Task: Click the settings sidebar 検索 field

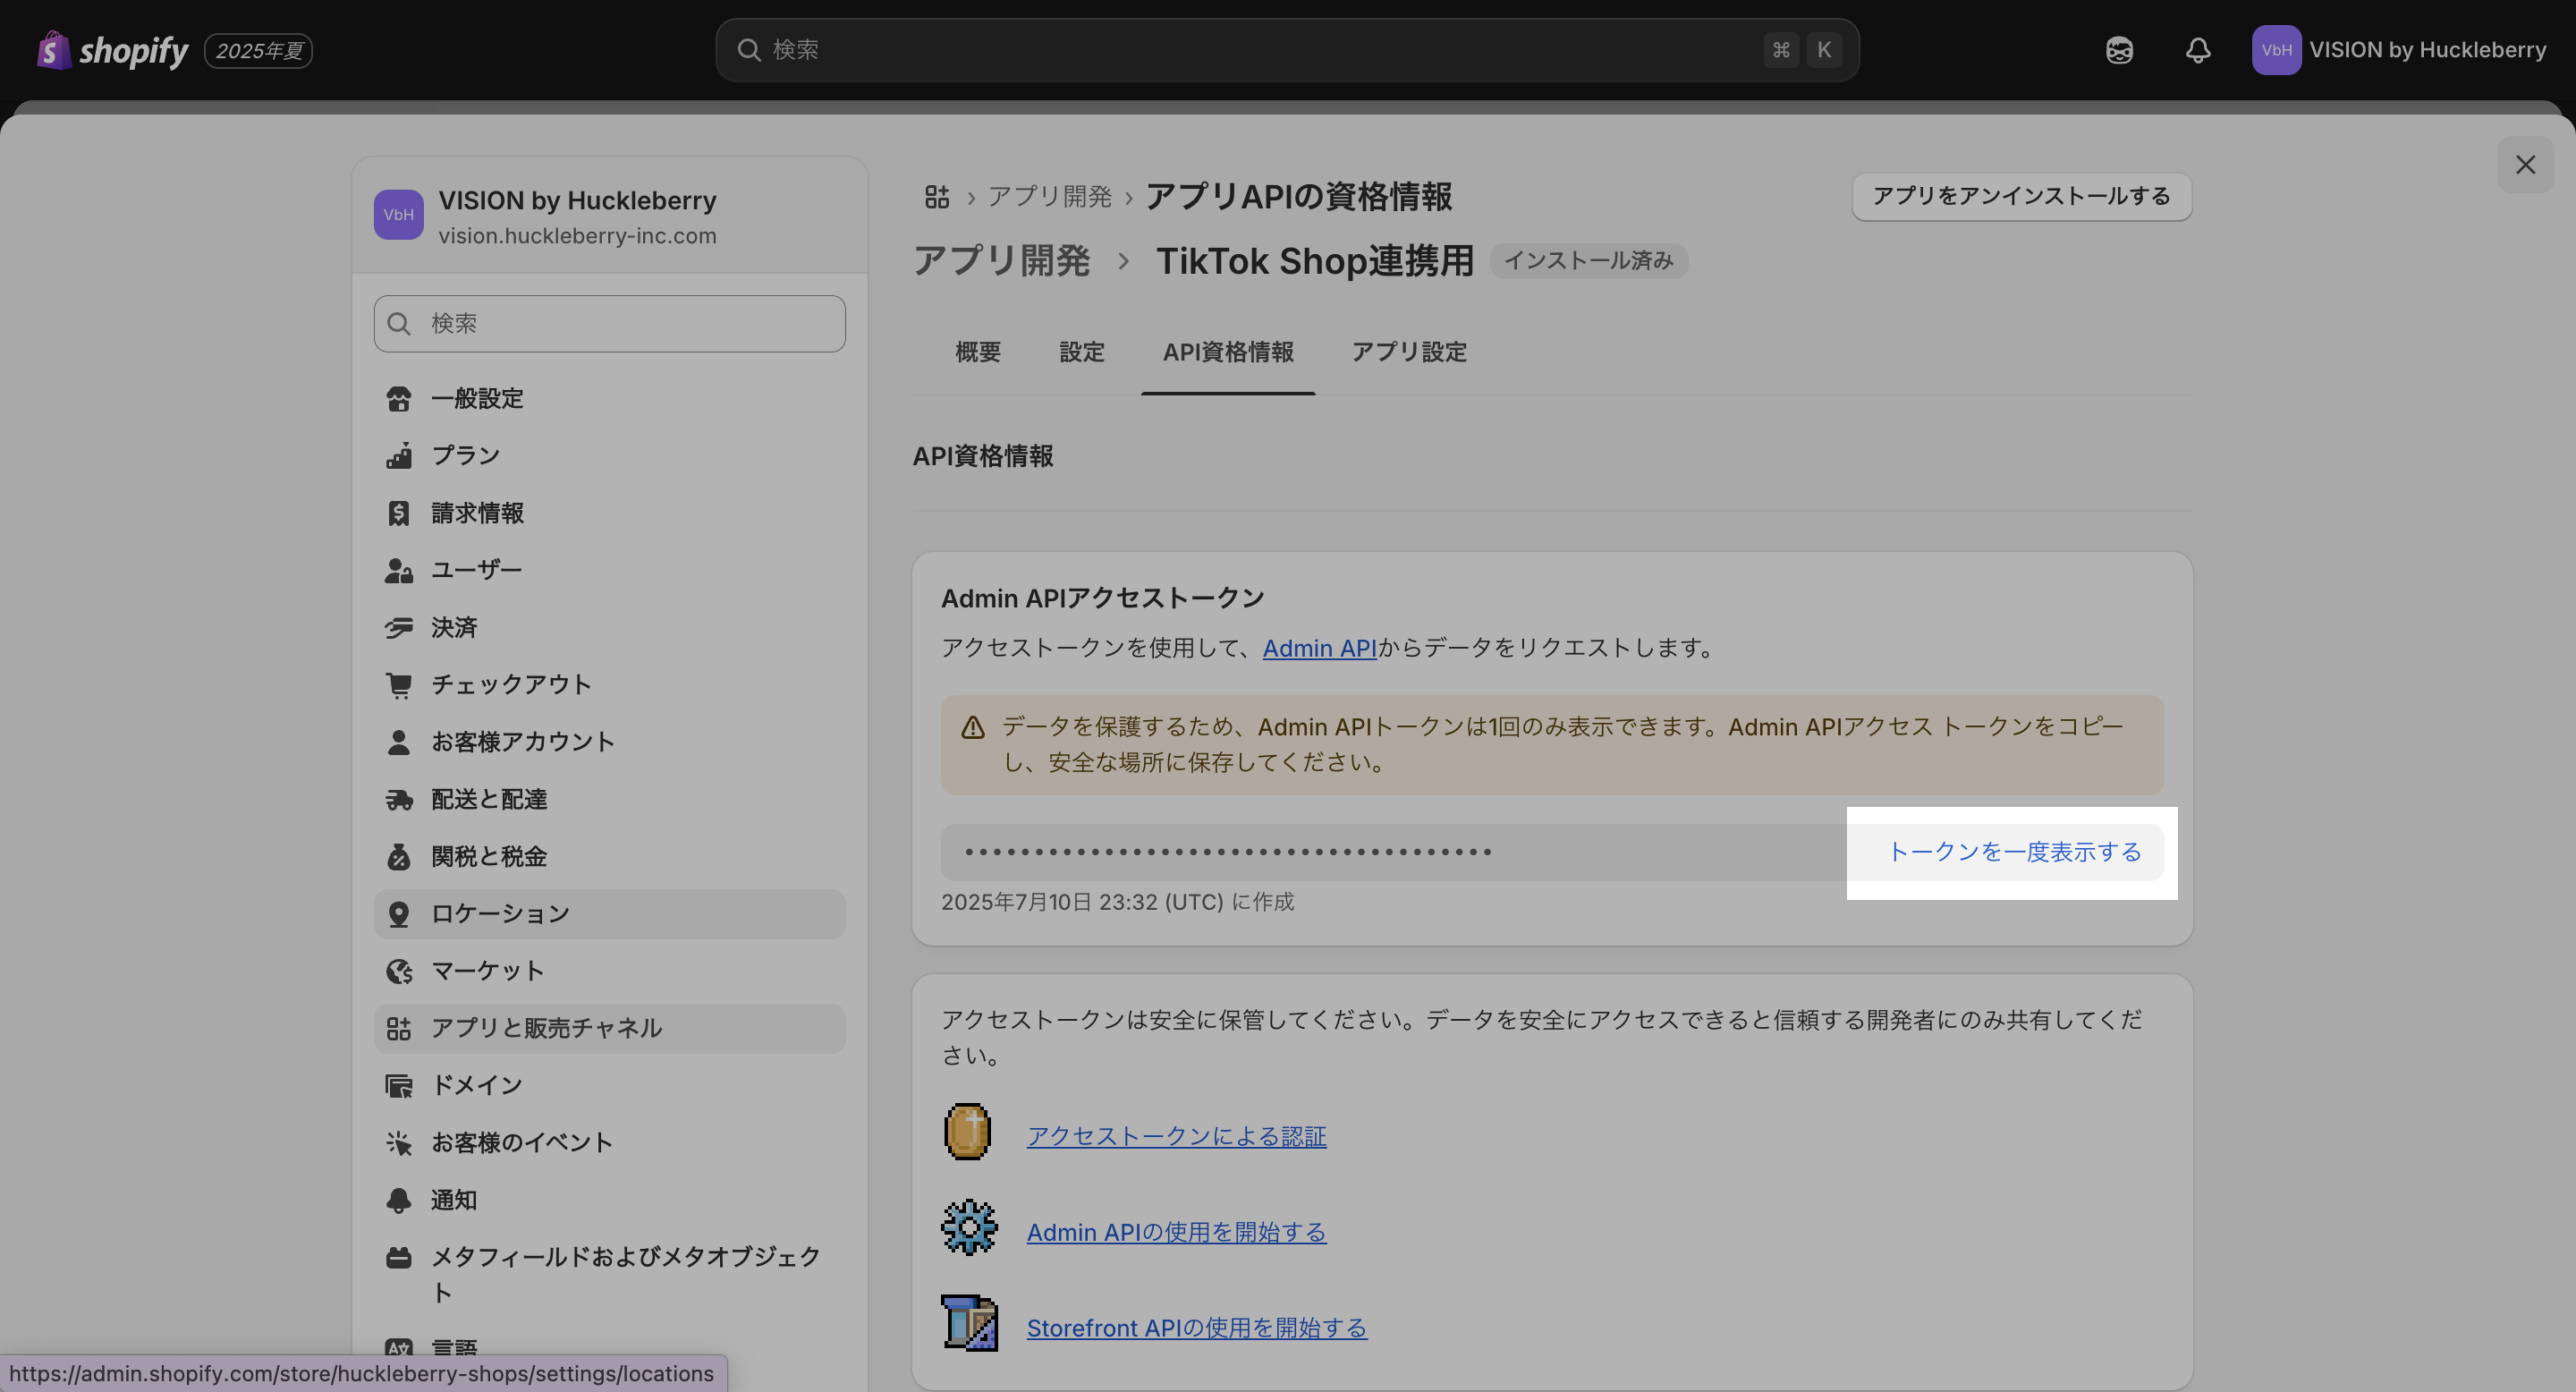Action: (x=610, y=323)
